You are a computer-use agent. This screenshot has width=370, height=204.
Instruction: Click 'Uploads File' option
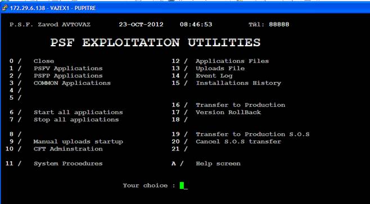click(220, 69)
